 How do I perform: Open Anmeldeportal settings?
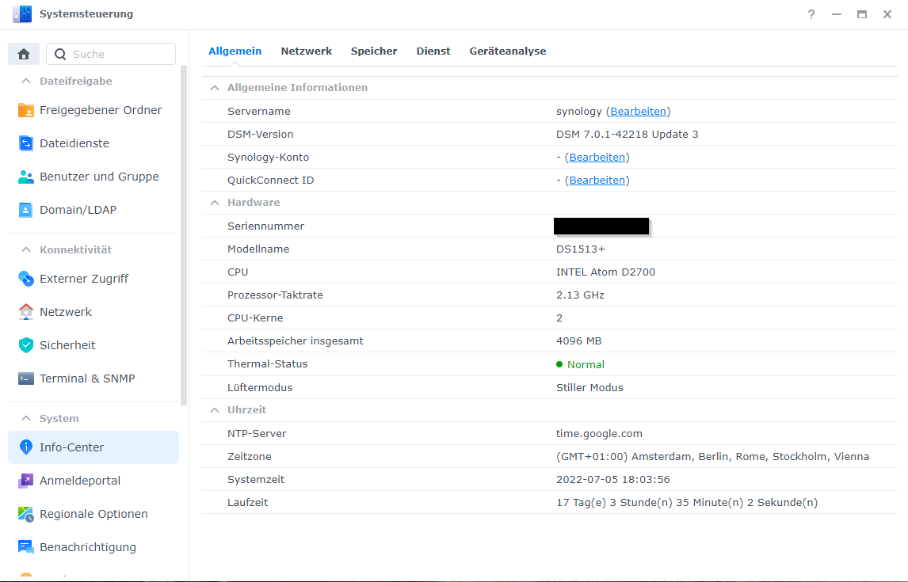pos(93,480)
